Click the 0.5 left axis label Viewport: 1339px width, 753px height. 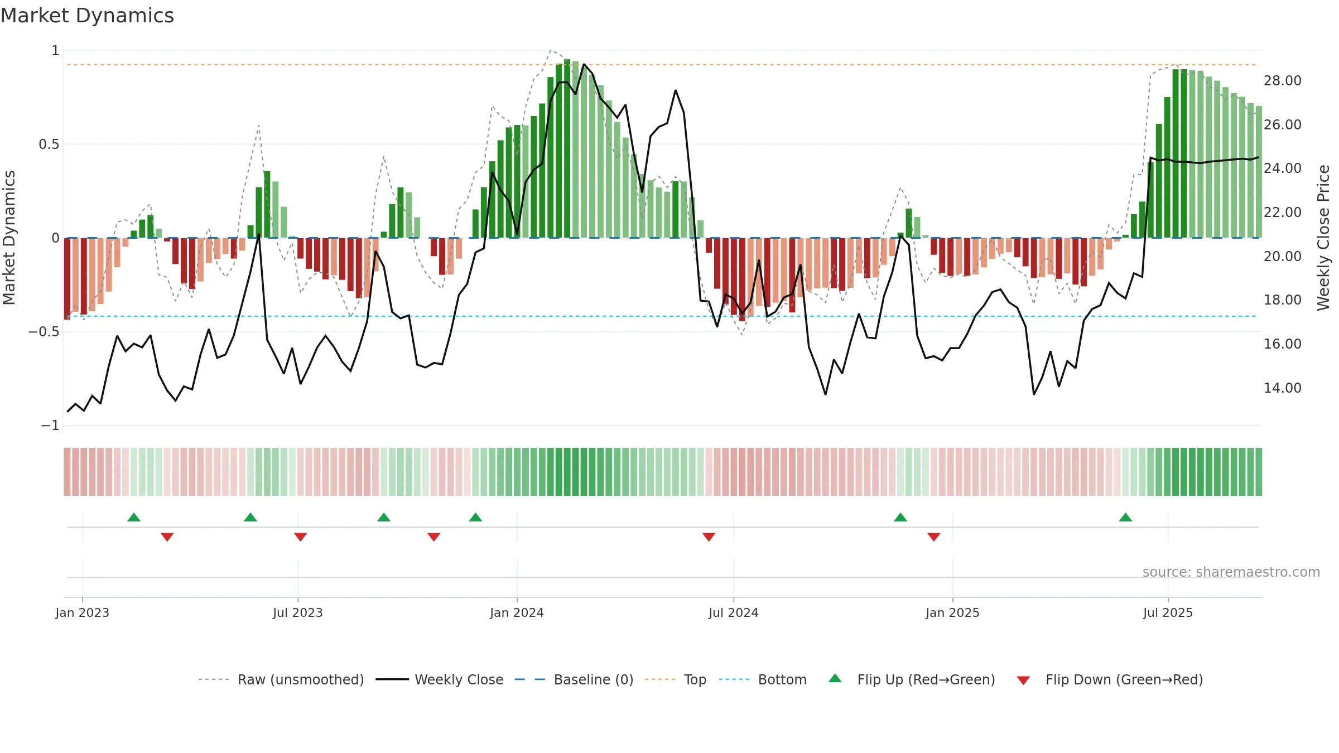(49, 144)
